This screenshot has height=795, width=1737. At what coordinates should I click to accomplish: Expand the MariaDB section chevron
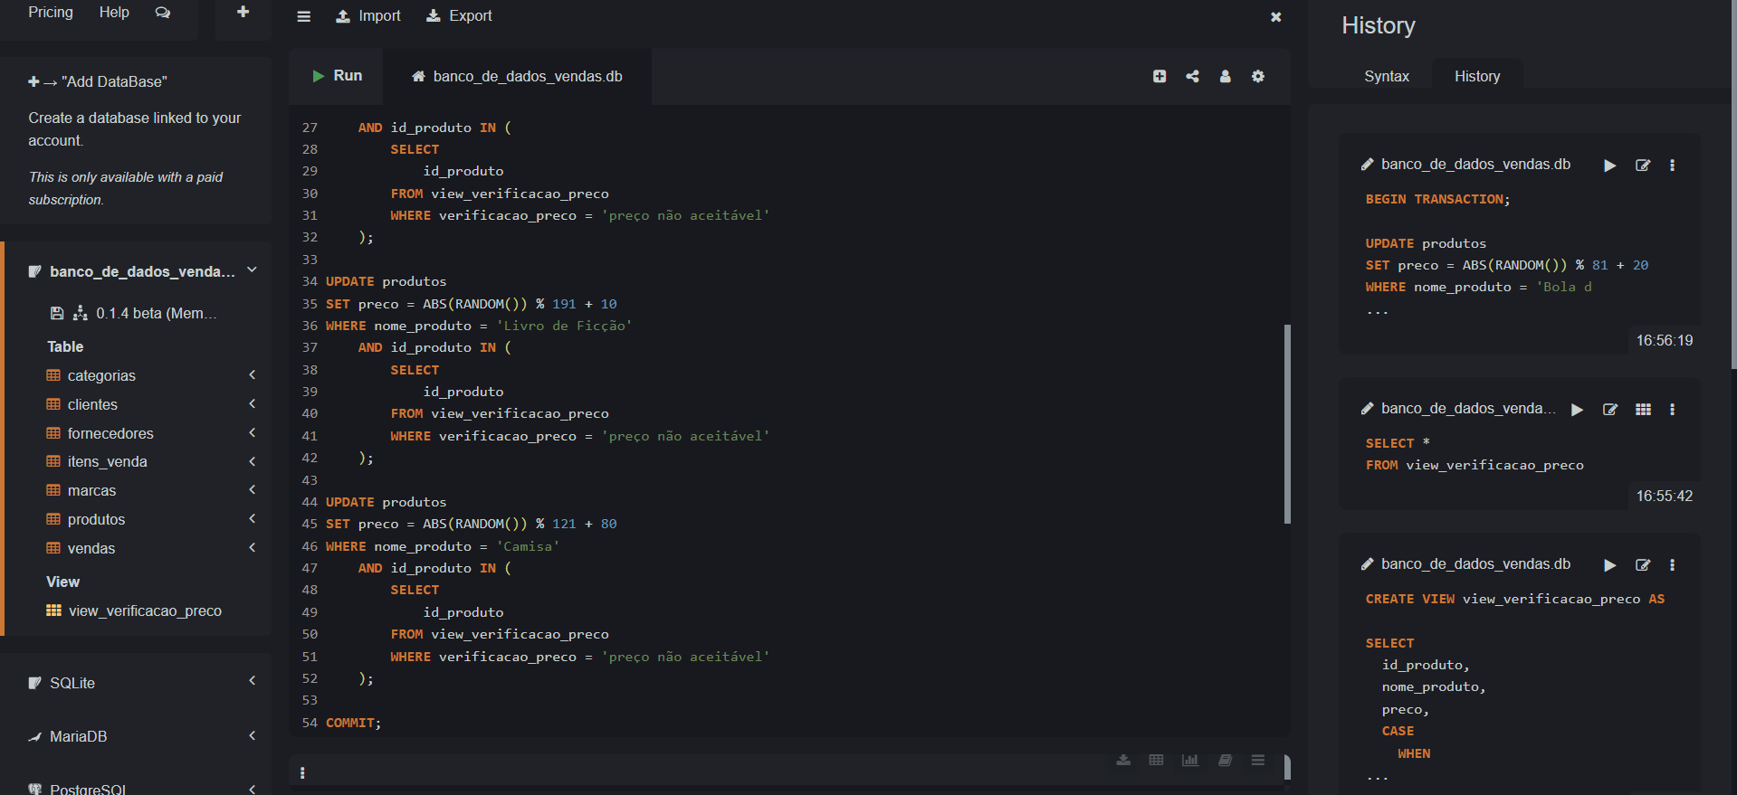[253, 736]
